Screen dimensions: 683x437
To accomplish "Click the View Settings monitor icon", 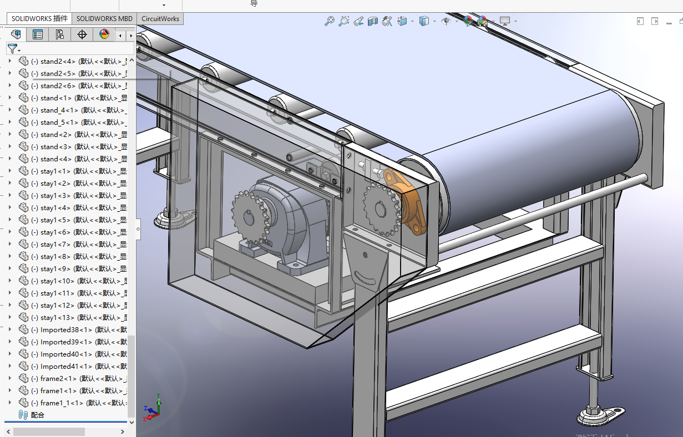I will pos(505,21).
